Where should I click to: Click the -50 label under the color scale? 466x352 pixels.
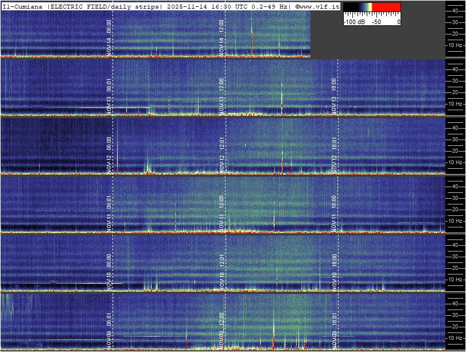point(376,22)
